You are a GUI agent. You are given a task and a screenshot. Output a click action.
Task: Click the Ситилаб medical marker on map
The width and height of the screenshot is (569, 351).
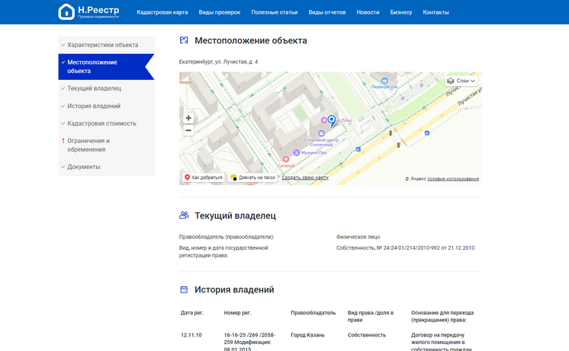click(286, 159)
